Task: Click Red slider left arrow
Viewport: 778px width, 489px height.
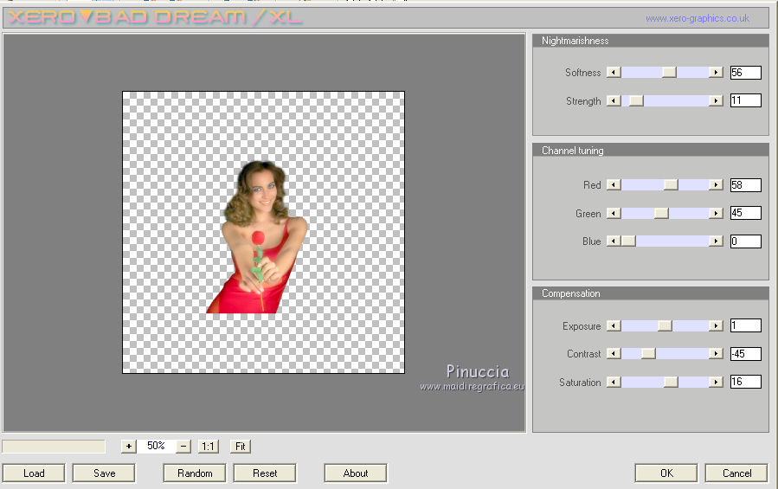Action: click(x=614, y=184)
